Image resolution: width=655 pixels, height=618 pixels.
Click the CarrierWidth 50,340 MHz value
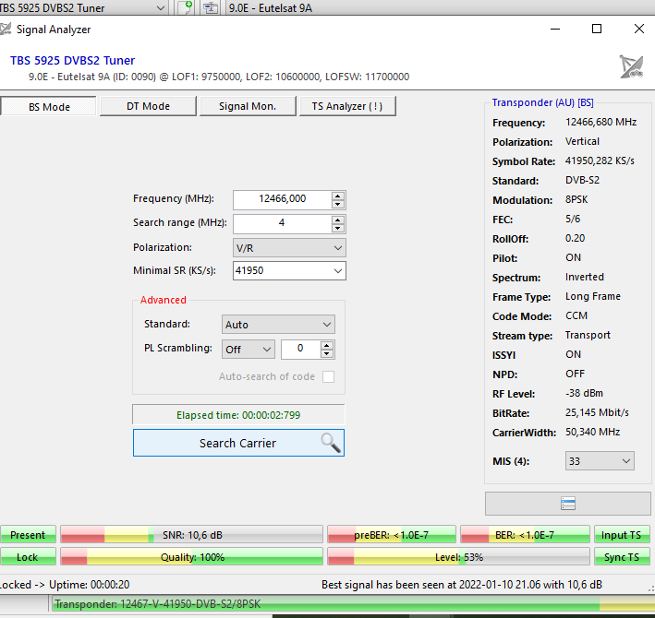592,432
